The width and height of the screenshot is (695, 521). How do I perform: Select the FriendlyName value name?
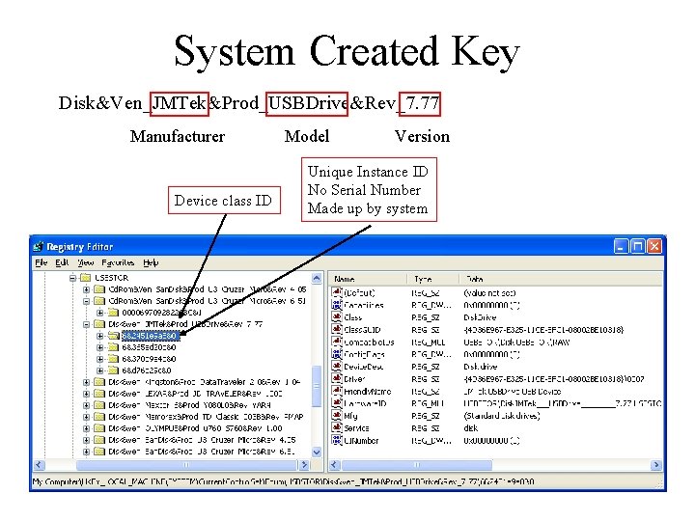pyautogui.click(x=368, y=391)
